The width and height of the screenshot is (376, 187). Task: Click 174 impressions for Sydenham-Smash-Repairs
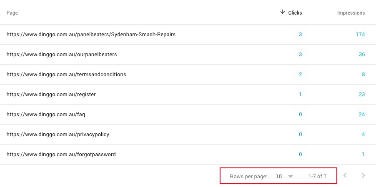click(x=360, y=35)
